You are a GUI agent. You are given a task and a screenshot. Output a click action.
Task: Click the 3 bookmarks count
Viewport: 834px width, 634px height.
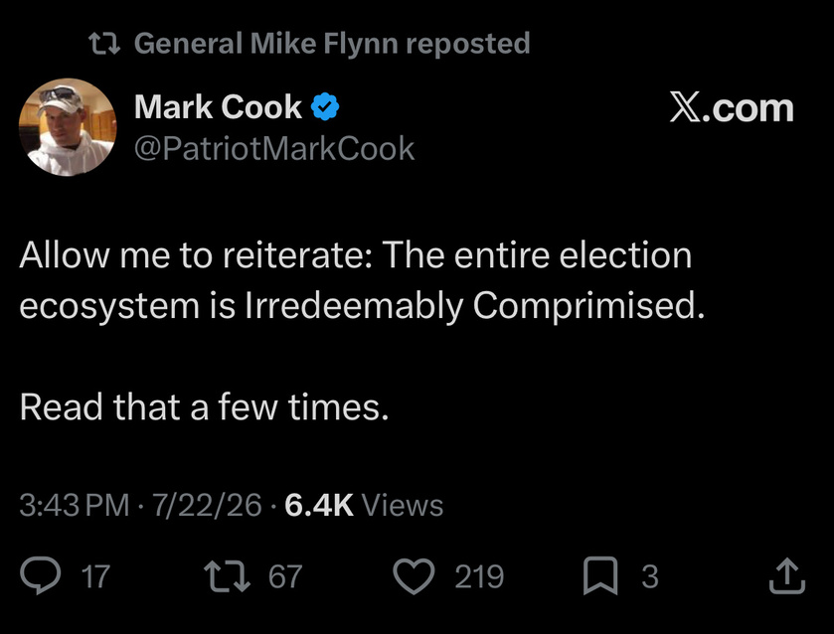pos(650,576)
